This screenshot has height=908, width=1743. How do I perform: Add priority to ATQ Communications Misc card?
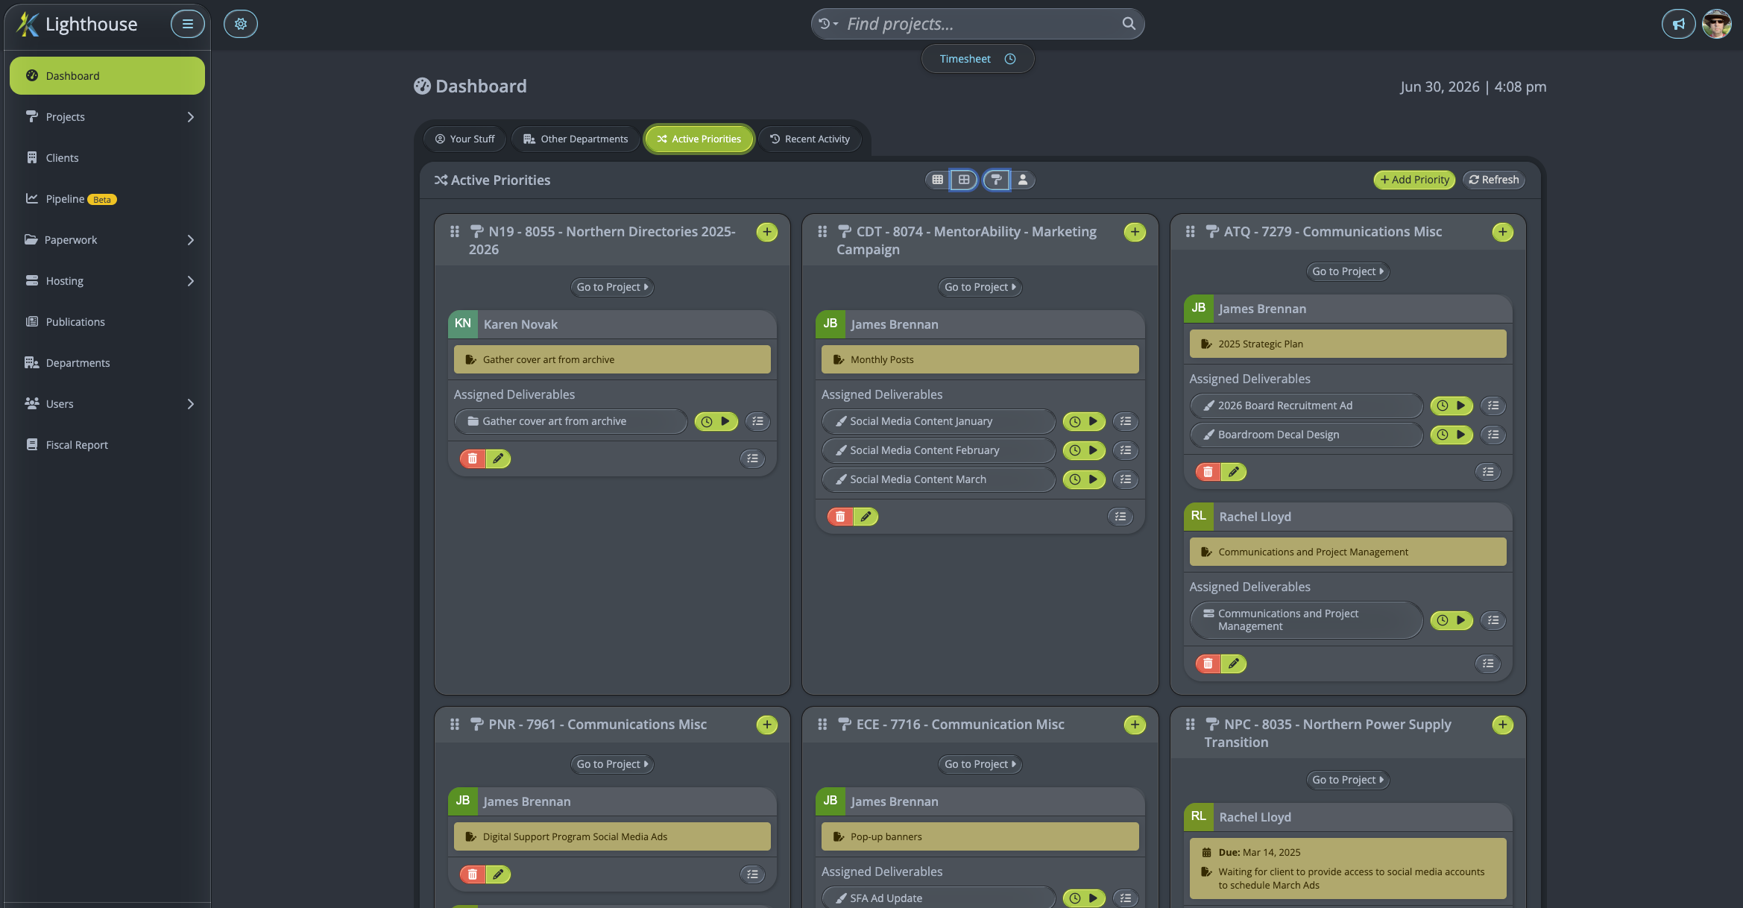(x=1502, y=233)
